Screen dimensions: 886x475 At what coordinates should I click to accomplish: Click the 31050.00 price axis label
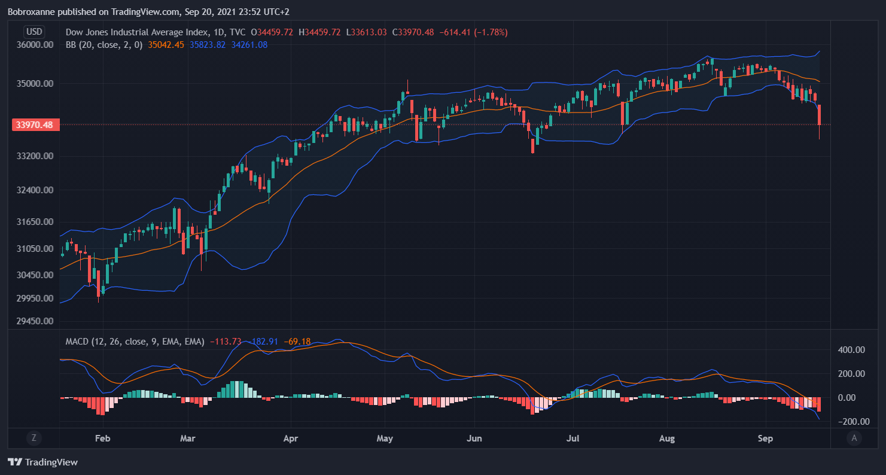click(x=35, y=249)
